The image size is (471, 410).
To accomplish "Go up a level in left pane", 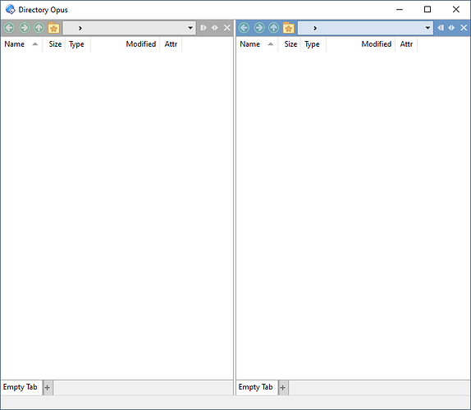I will click(39, 28).
